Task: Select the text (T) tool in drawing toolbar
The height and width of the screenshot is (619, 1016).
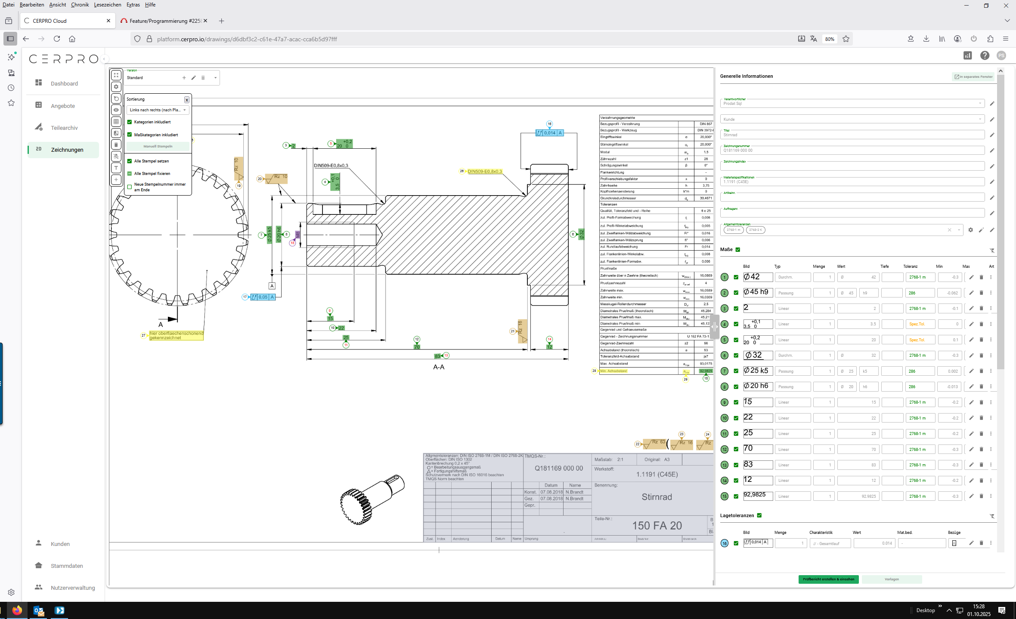Action: (116, 168)
